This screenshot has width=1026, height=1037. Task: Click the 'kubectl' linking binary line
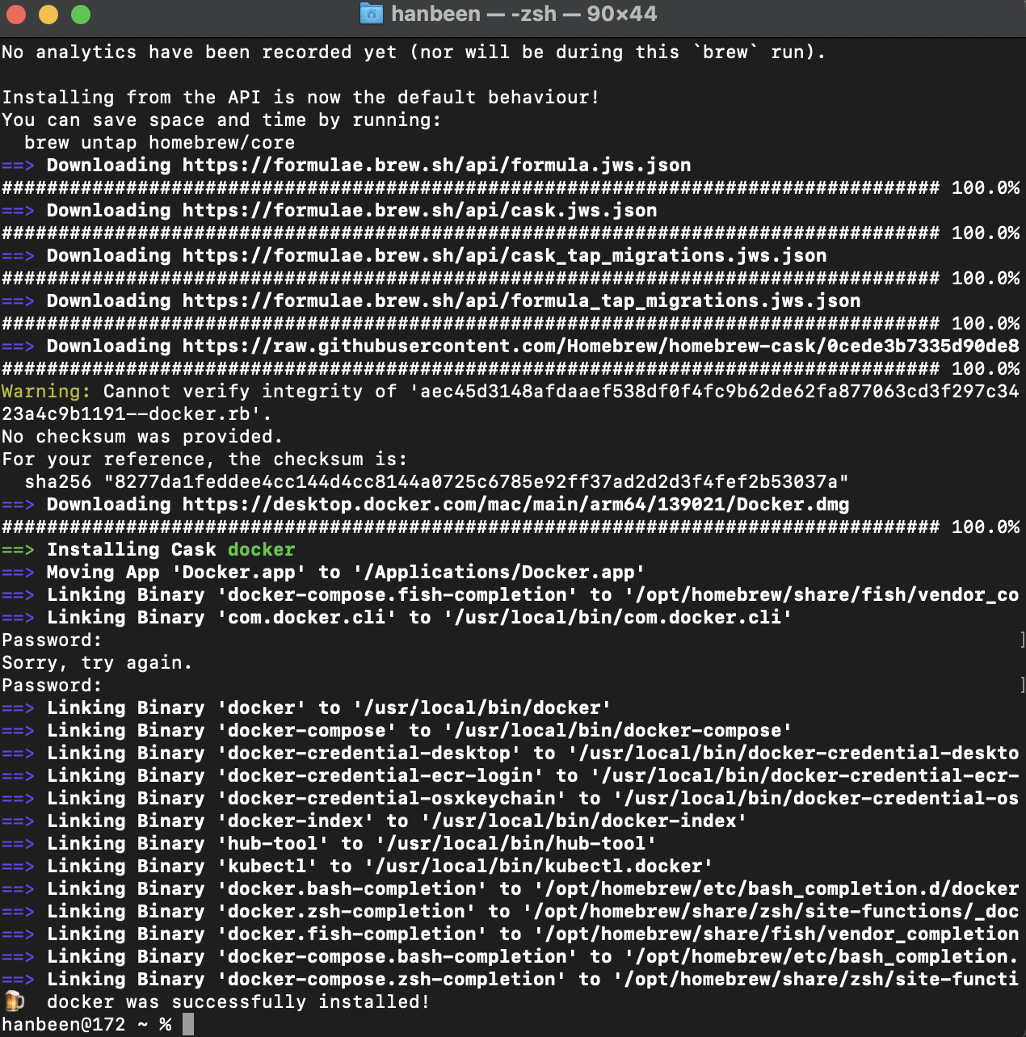coord(357,866)
